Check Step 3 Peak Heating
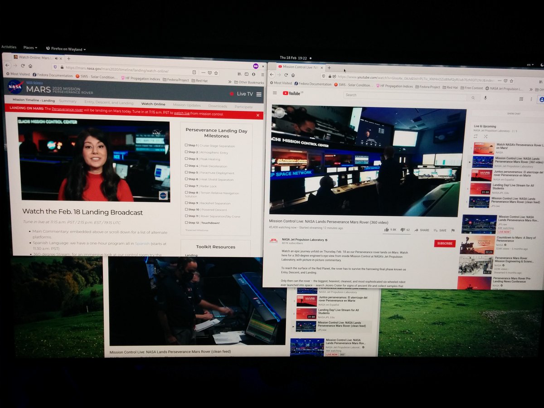This screenshot has width=544, height=408. pos(186,159)
